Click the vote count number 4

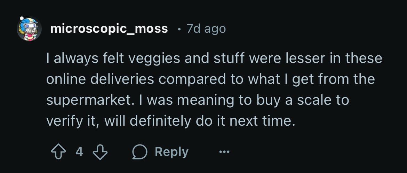79,152
